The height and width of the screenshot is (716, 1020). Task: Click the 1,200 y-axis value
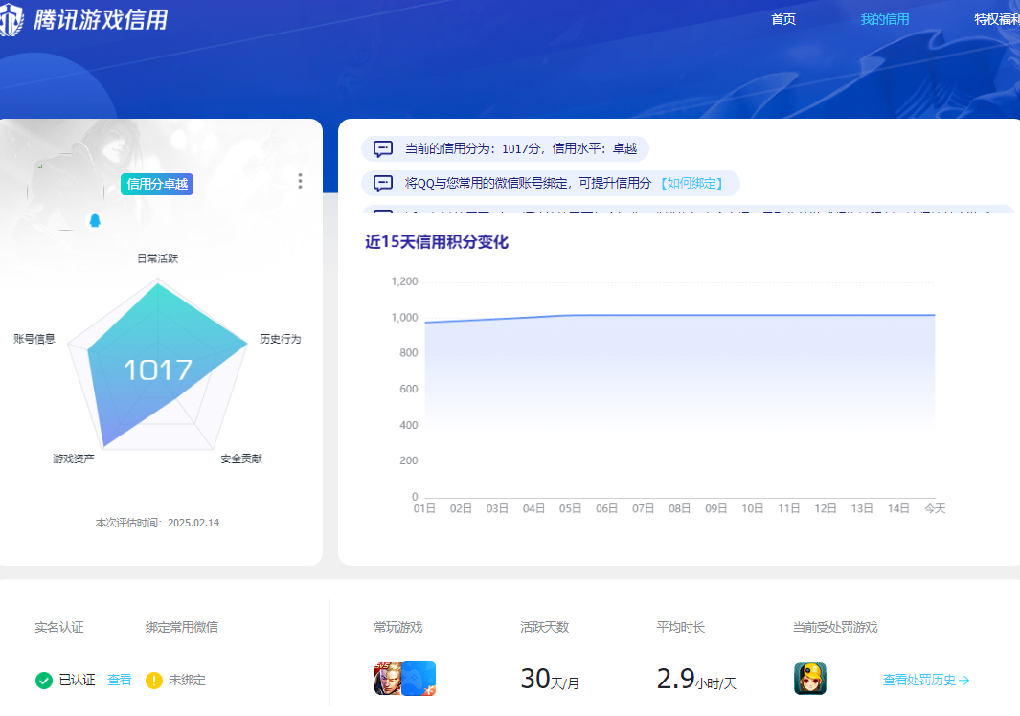[404, 281]
